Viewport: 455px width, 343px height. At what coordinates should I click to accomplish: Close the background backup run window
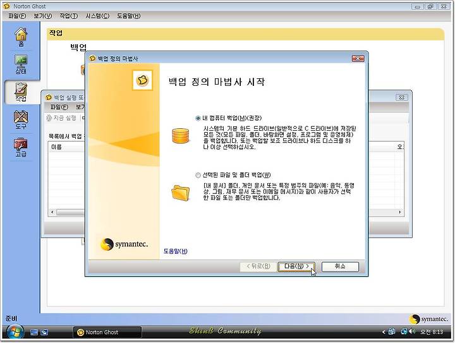pos(402,97)
